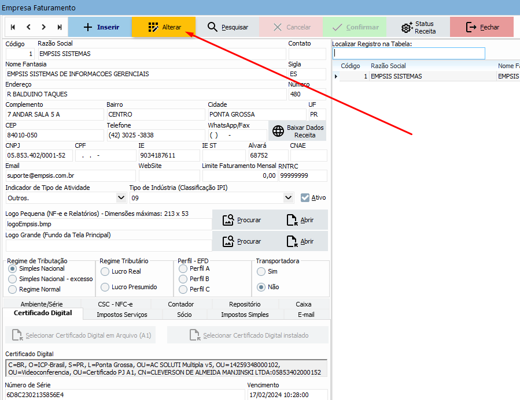Open the Sócio tab
This screenshot has width=520, height=400.
(x=185, y=315)
